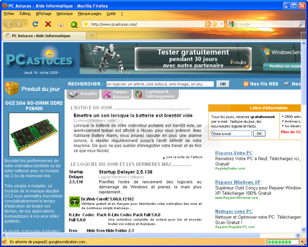Bookmark this page with the star icon
Screen dimensions: 308x247
(x=214, y=24)
